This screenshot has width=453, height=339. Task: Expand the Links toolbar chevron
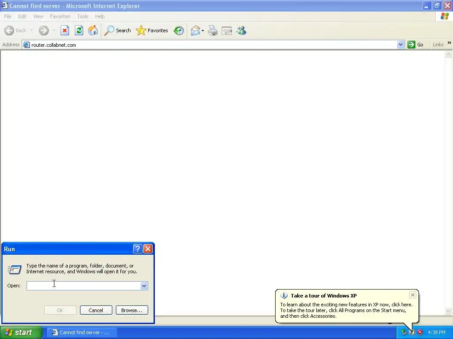(x=449, y=43)
